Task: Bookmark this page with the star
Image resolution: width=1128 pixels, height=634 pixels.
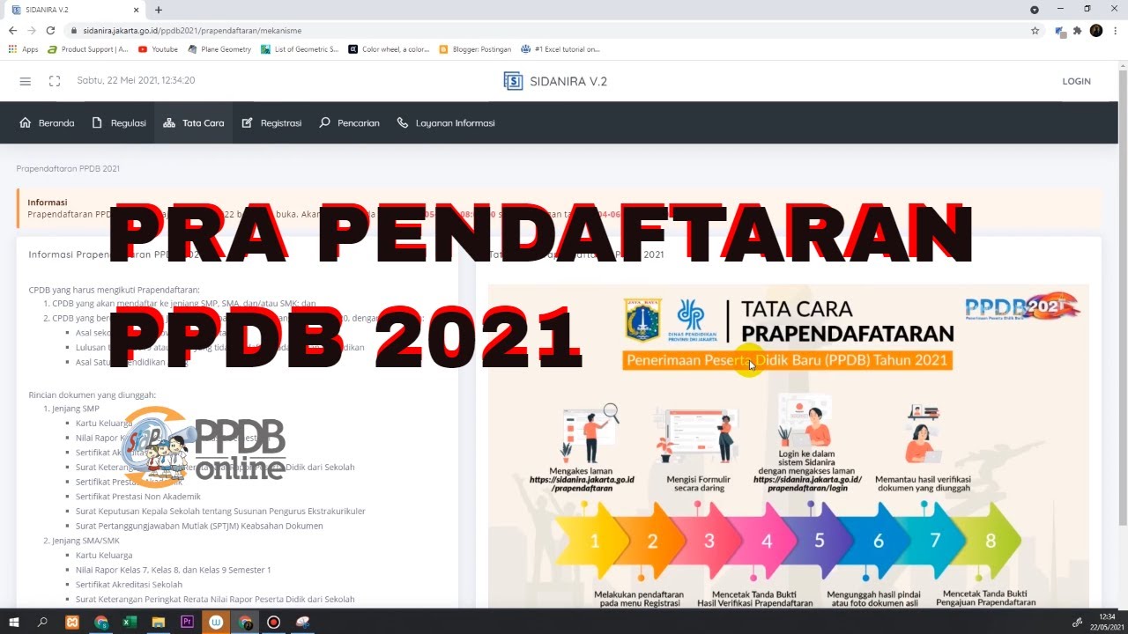Action: [x=1035, y=30]
